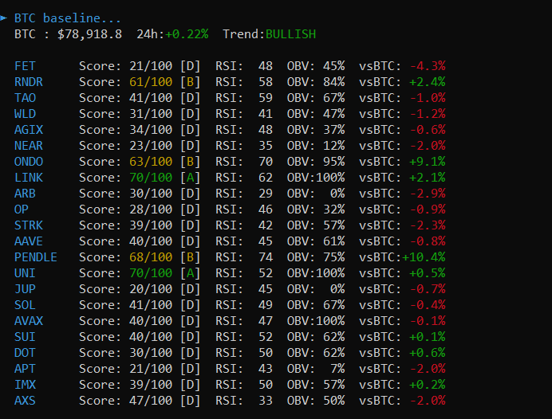Select the STRK ticker symbol
Screen dimensions: 552x419
tap(29, 225)
